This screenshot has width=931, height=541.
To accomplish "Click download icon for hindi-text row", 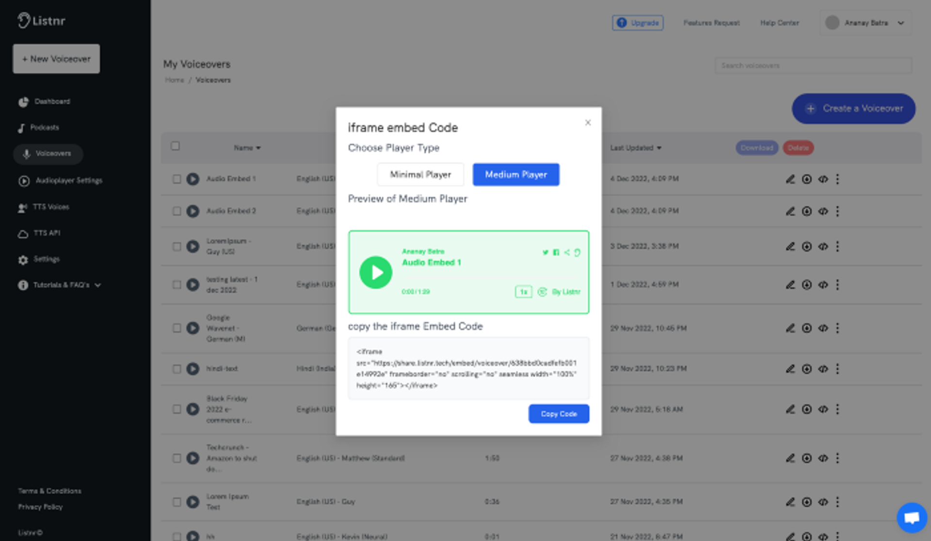I will pyautogui.click(x=806, y=369).
